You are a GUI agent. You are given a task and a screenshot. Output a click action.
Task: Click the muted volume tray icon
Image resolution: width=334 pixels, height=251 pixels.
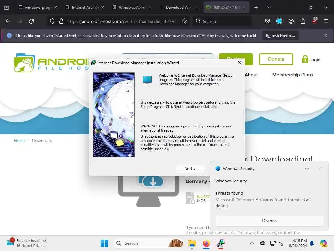coord(281,243)
